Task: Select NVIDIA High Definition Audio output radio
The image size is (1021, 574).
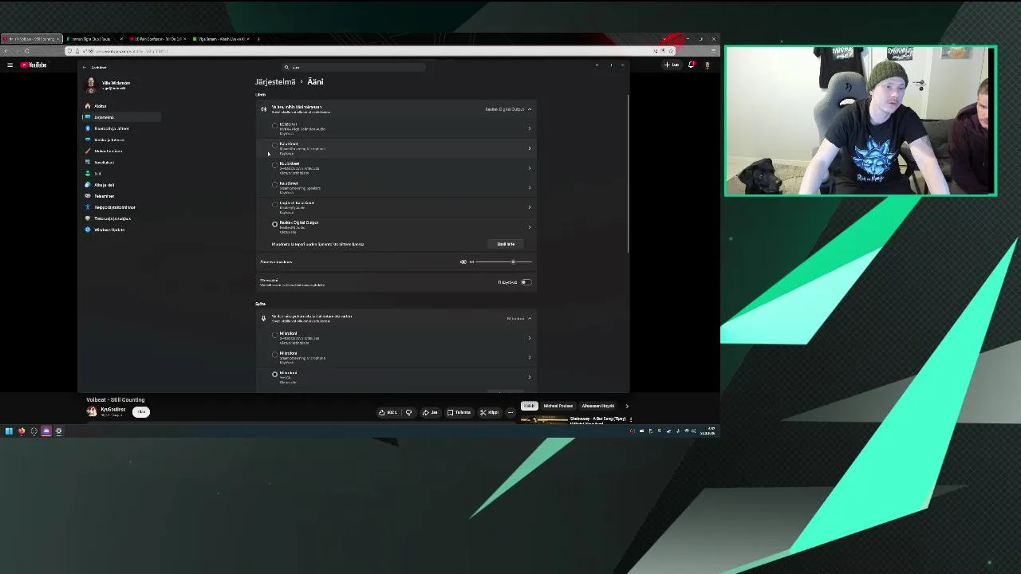Action: click(x=275, y=126)
